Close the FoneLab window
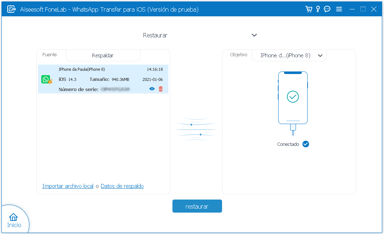Viewport: 384px width, 234px height. (374, 9)
